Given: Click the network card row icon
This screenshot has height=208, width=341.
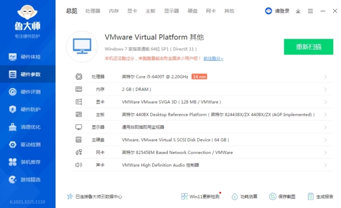Looking at the screenshot, I should (x=79, y=152).
